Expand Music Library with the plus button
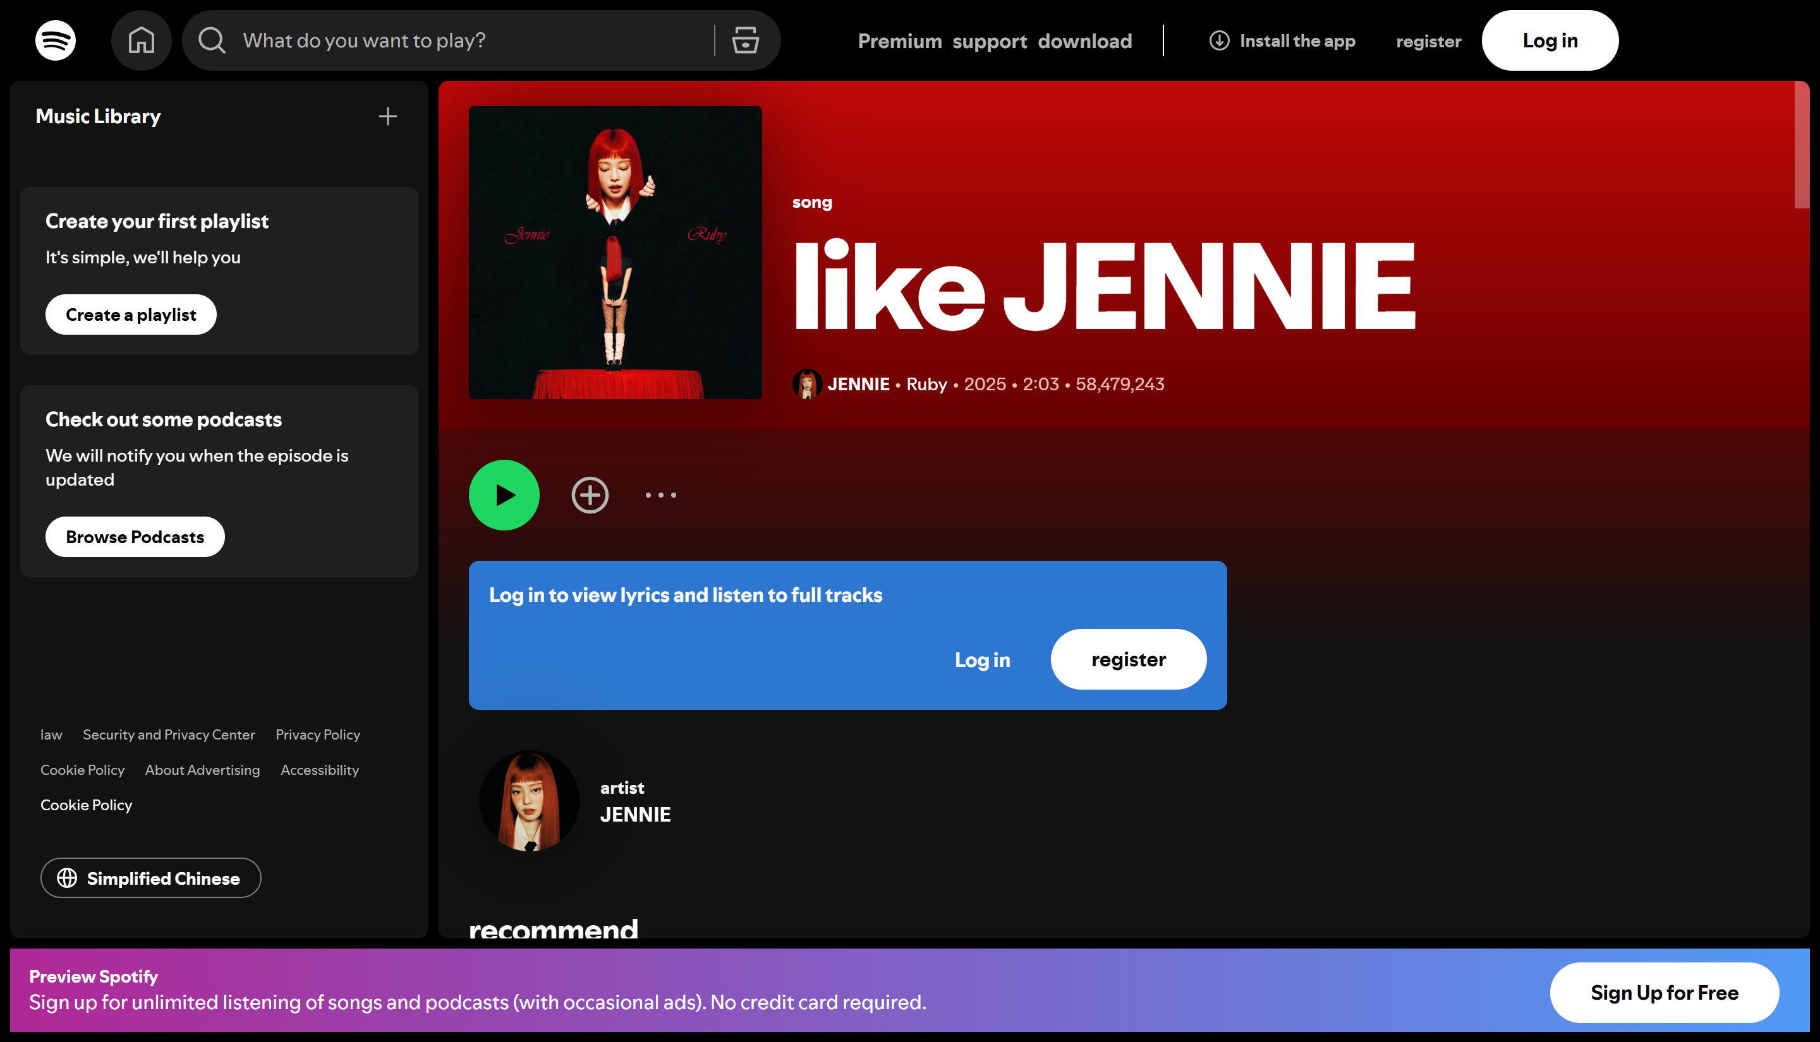Viewport: 1820px width, 1042px height. pos(387,116)
